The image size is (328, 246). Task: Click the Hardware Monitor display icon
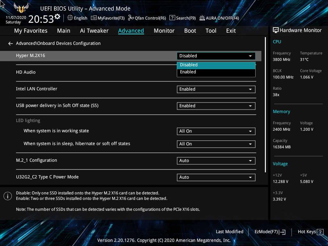(276, 30)
